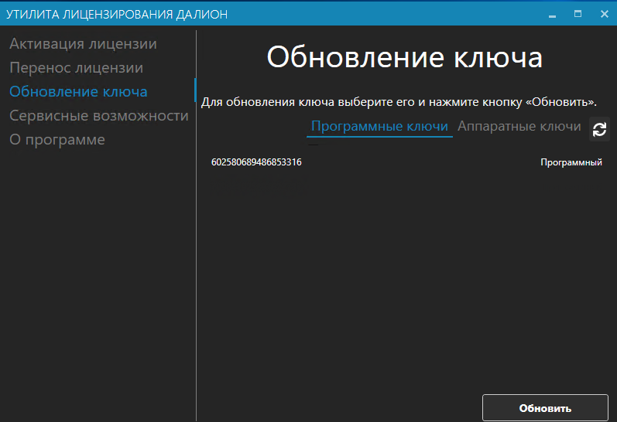The width and height of the screenshot is (617, 422).
Task: Switch to the Программные ключи tab
Action: 379,126
